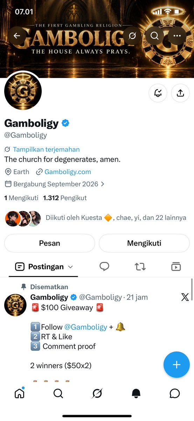Viewport: 194px width, 421px height.
Task: Tap the Pesan message button
Action: coord(50,243)
